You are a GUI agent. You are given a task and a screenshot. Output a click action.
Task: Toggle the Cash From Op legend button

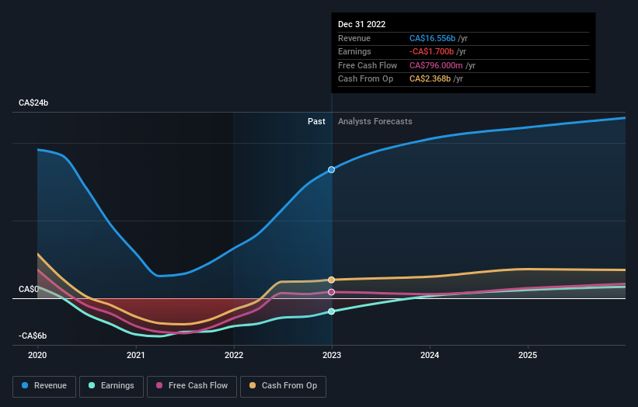(283, 386)
